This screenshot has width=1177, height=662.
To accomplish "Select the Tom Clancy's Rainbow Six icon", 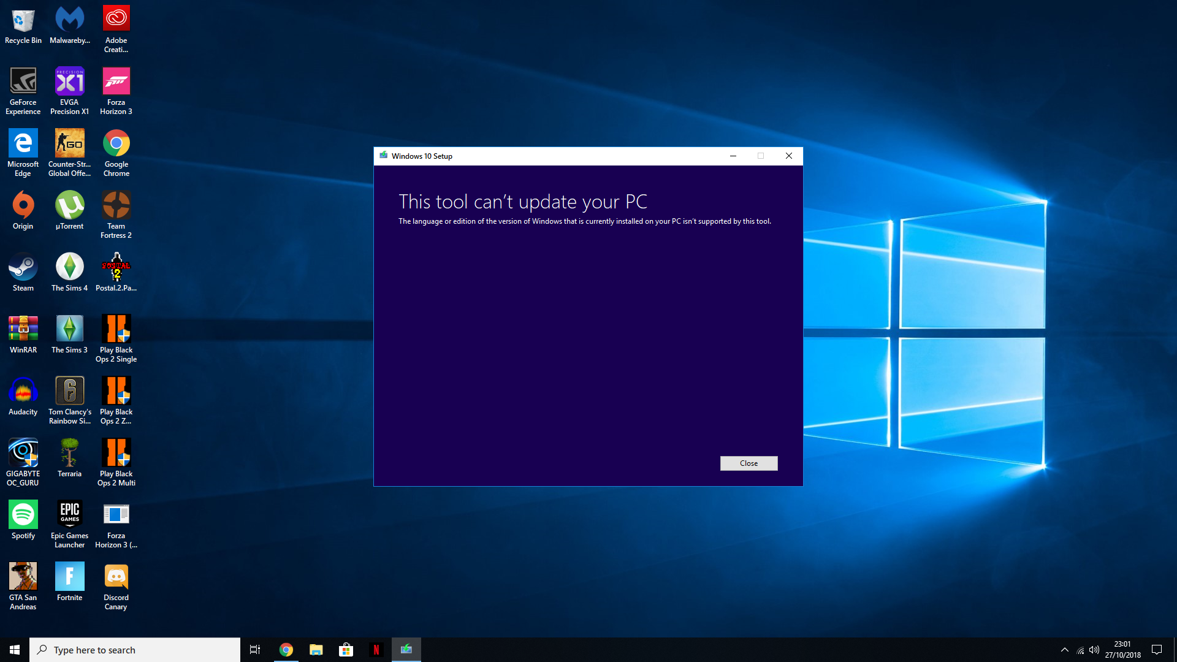I will coord(70,401).
